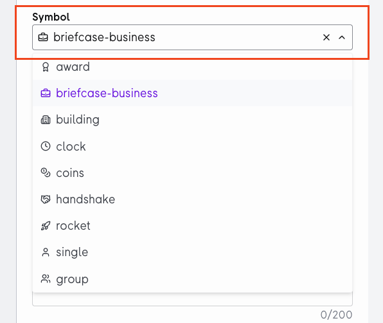
Task: Pick the building option text
Action: click(78, 120)
